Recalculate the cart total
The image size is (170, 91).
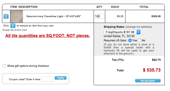(148, 81)
